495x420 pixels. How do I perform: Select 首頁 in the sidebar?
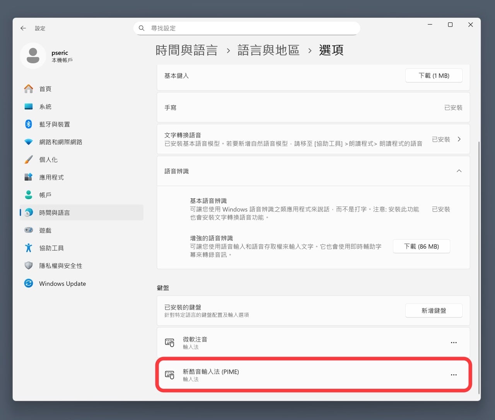(x=82, y=89)
